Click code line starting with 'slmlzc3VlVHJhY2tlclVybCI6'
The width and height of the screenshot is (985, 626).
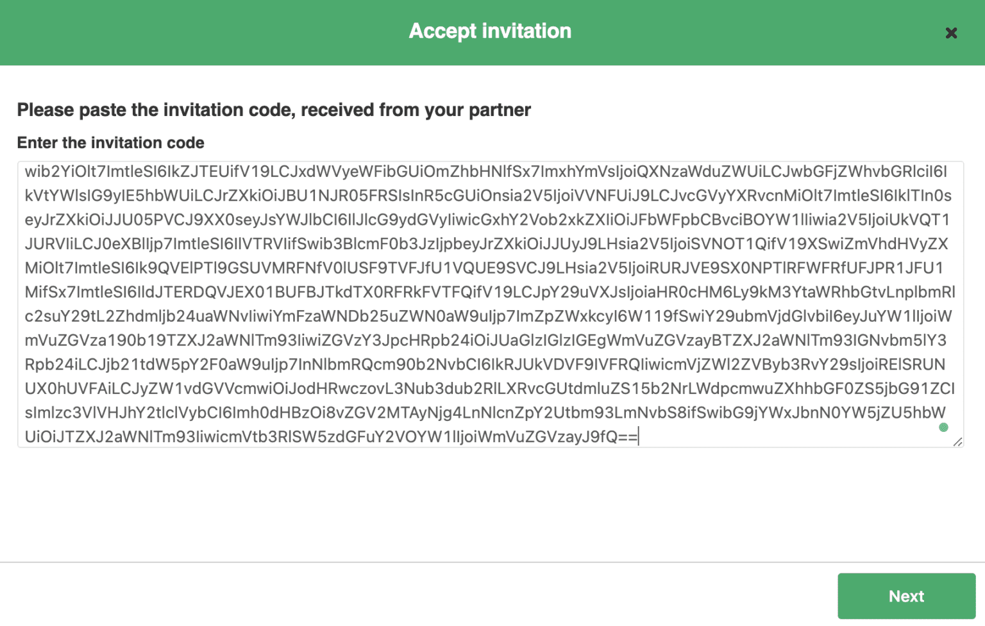(x=485, y=413)
